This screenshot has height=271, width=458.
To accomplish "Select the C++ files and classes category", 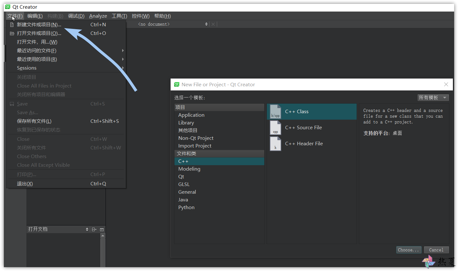I will (219, 161).
